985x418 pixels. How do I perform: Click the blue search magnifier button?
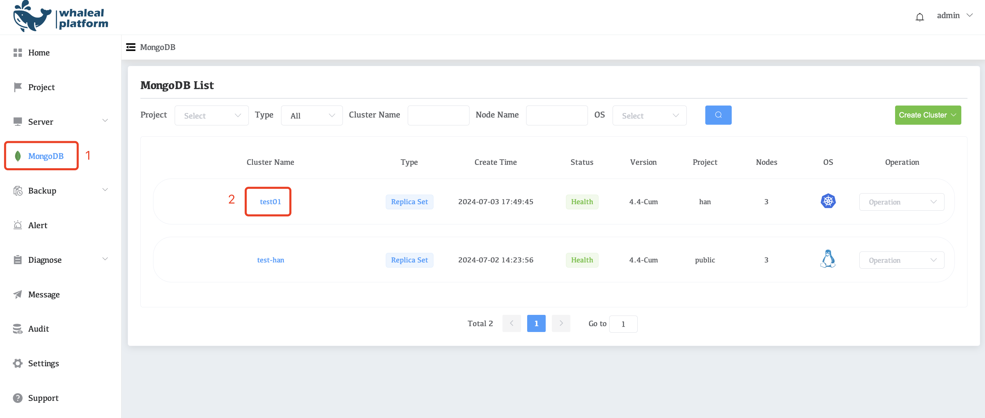point(718,115)
